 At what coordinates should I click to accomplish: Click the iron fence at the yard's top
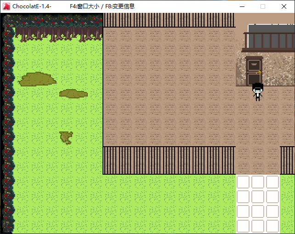pos(169,20)
